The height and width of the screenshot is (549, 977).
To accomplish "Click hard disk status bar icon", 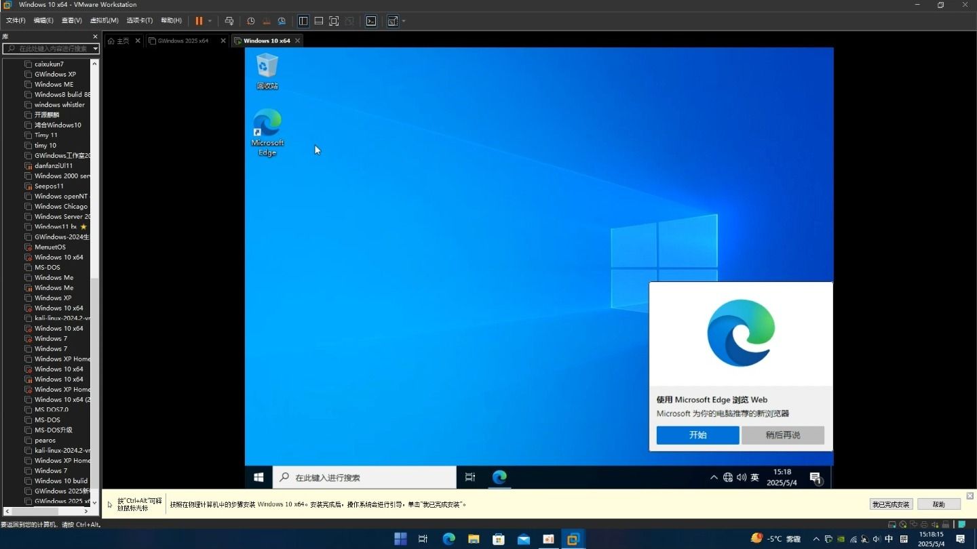I will tap(892, 525).
